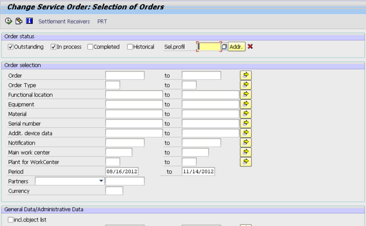This screenshot has width=366, height=226.
Task: Click the Notification from field
Action: 125,143
